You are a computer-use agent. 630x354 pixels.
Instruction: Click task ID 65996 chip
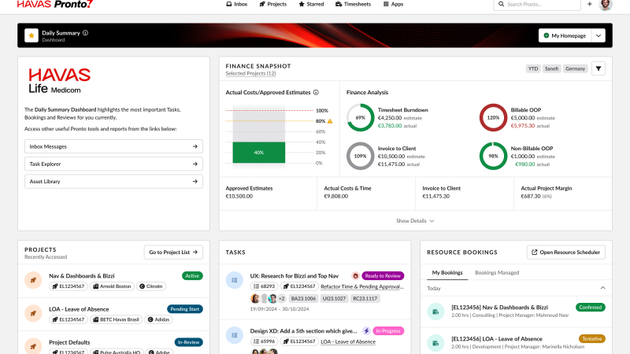(264, 341)
